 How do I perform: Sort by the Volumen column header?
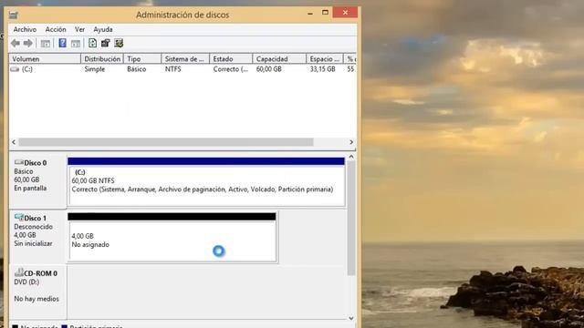click(45, 58)
